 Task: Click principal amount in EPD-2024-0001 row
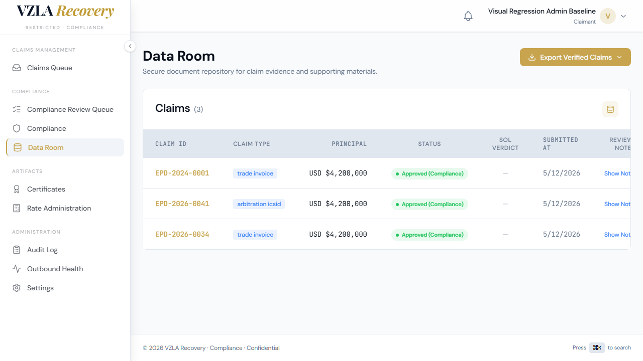pyautogui.click(x=338, y=173)
